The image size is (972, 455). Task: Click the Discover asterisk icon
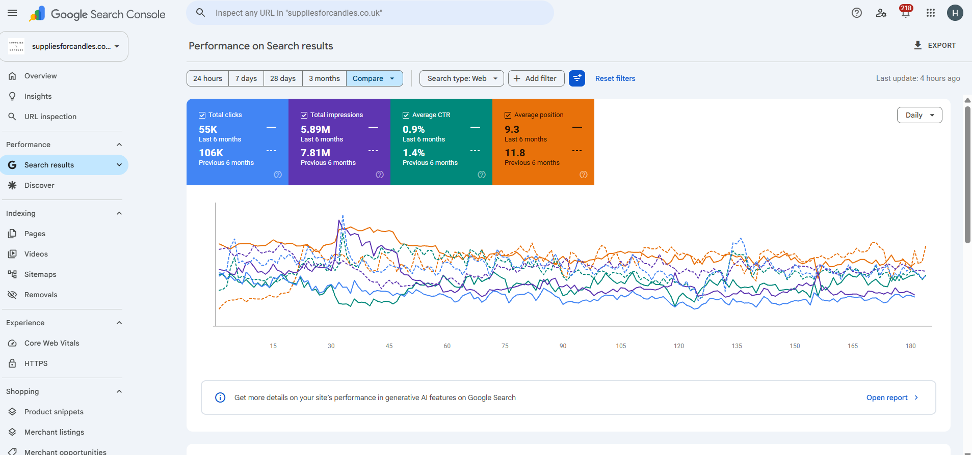[12, 185]
